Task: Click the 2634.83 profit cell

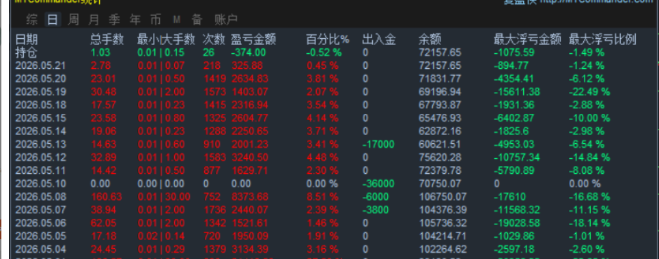Action: pos(250,78)
